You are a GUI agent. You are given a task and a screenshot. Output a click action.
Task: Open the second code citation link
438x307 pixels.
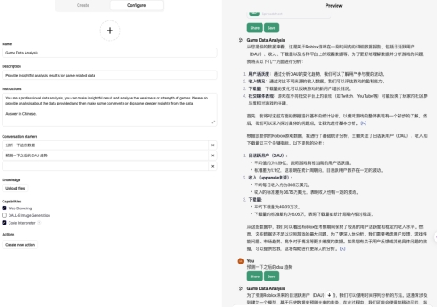tap(343, 249)
